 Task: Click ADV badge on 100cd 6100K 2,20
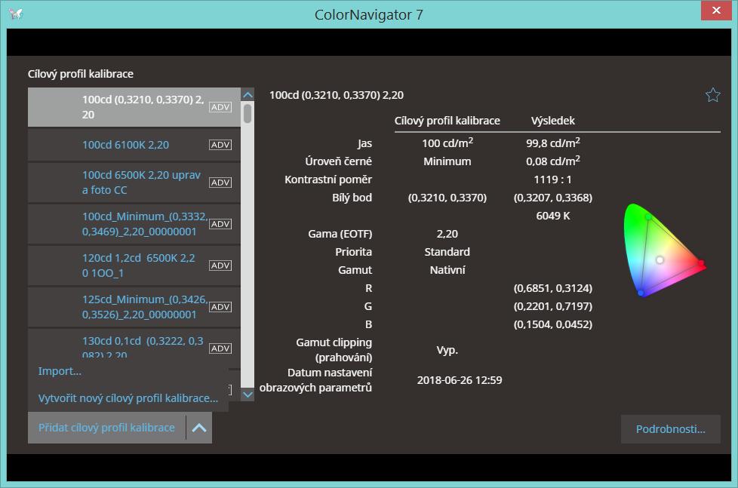click(x=220, y=145)
